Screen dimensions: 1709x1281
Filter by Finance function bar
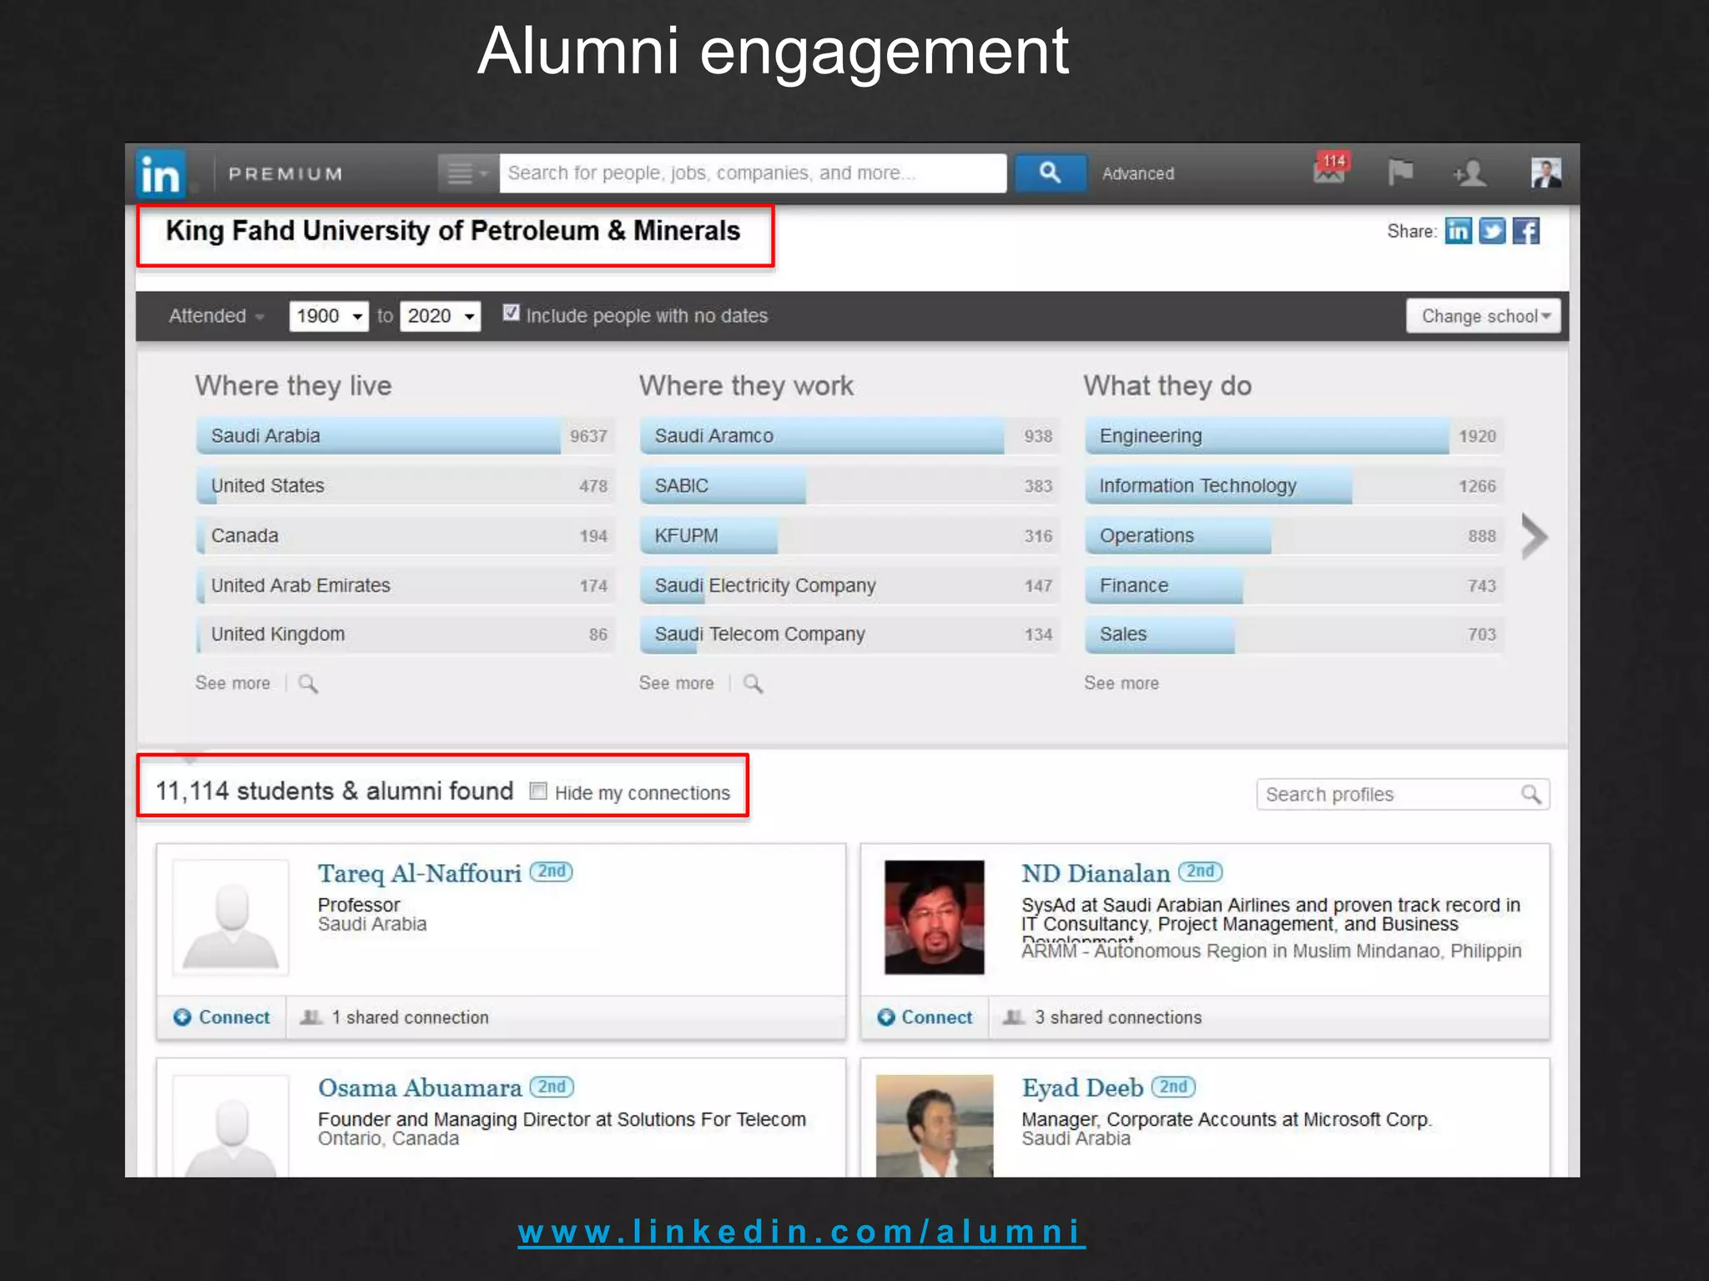(x=1294, y=585)
